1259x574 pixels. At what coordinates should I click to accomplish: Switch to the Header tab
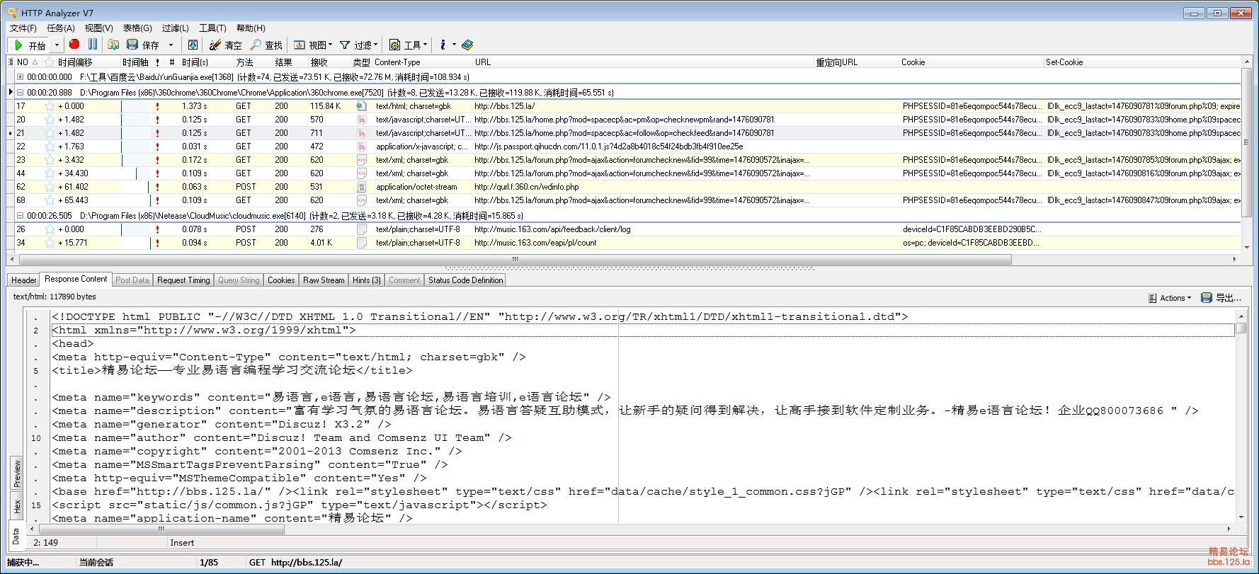(x=23, y=280)
